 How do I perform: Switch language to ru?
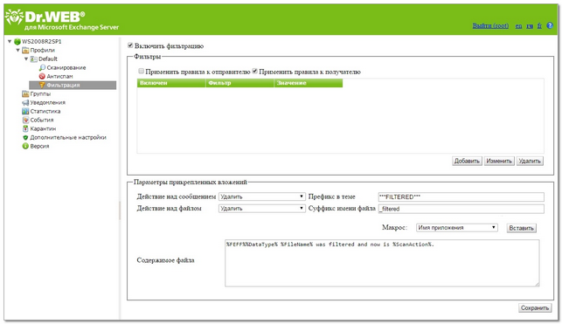pos(530,26)
